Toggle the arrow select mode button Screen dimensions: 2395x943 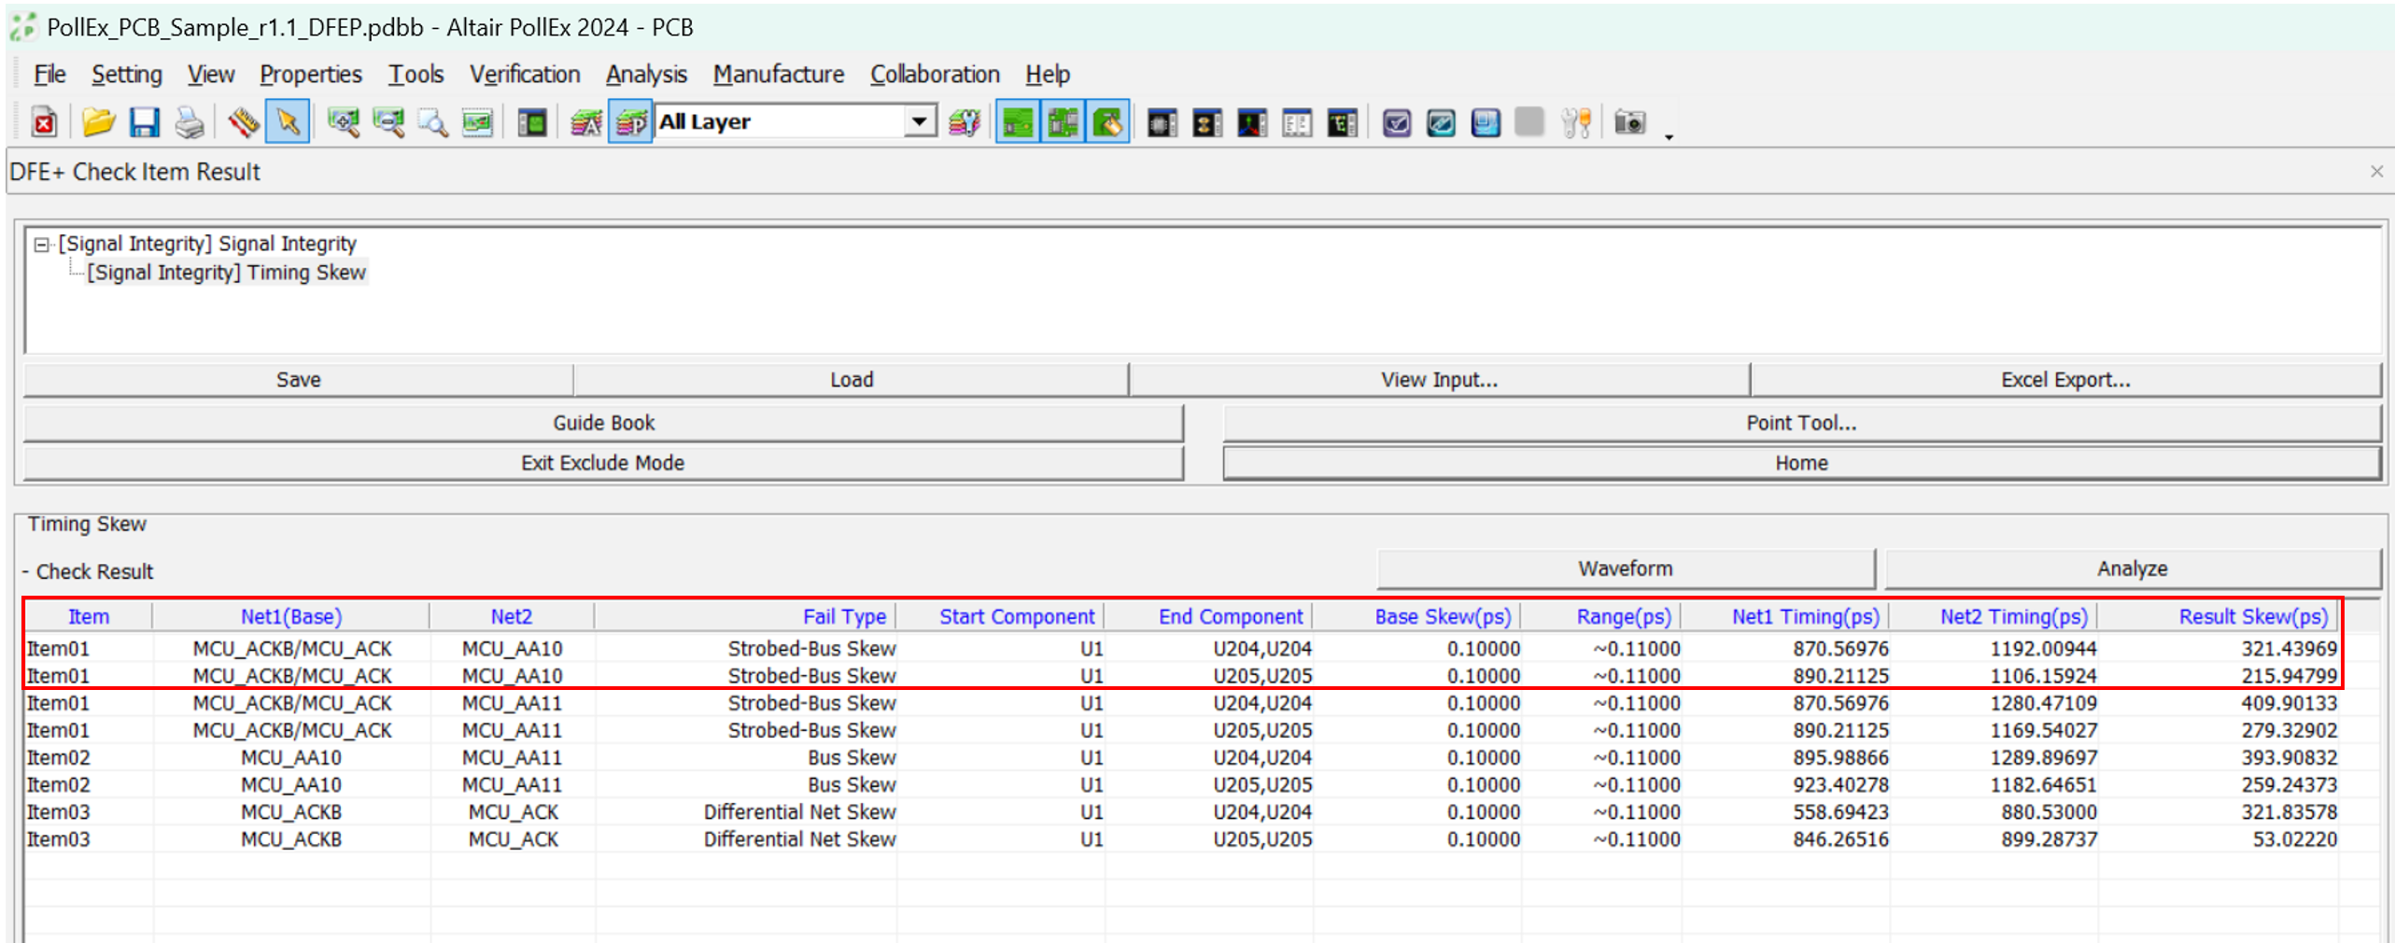click(288, 122)
